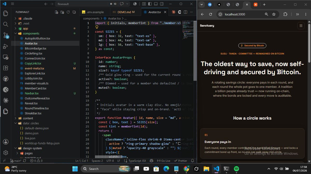Open the Run and Debug view
Screen dimensions: 311x174
point(5,46)
